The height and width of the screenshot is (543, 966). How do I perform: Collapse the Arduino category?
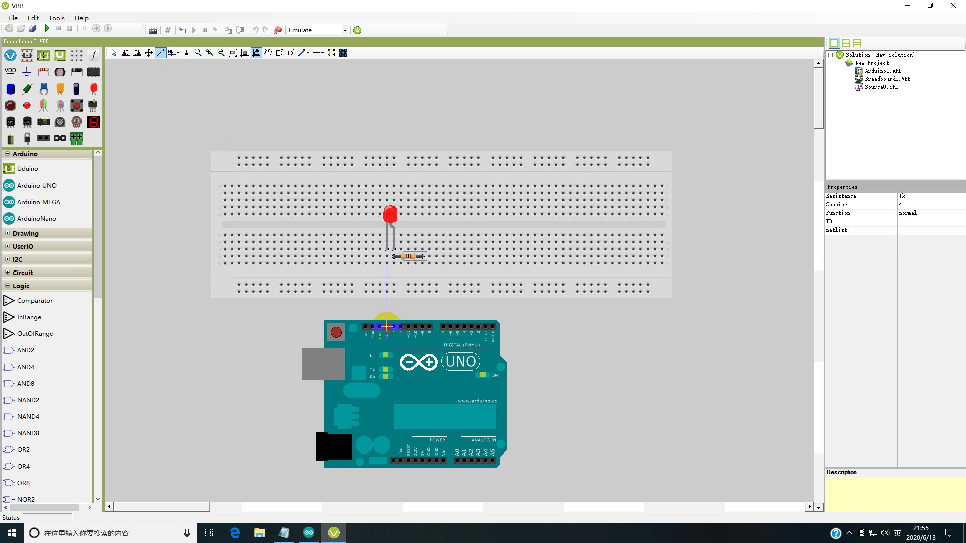pyautogui.click(x=7, y=154)
